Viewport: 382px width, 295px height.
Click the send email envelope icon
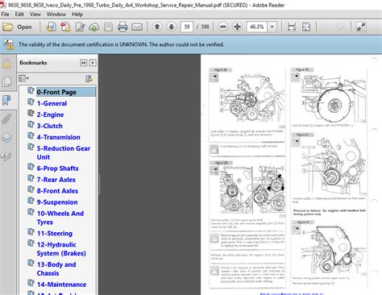[x=137, y=27]
